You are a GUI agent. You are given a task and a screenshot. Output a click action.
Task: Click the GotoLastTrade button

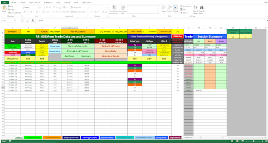[111, 56]
